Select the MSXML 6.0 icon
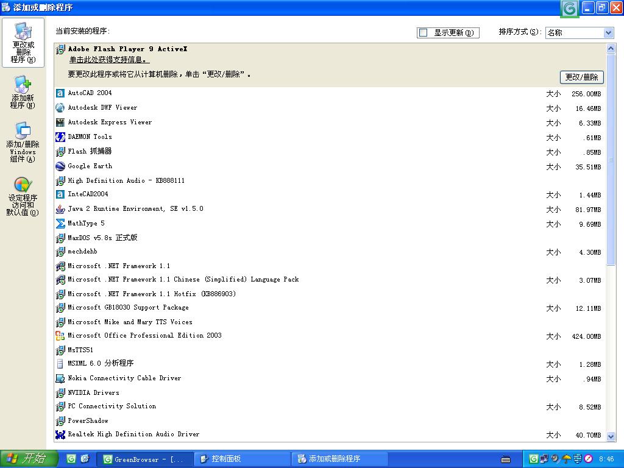The height and width of the screenshot is (468, 624). coord(60,364)
